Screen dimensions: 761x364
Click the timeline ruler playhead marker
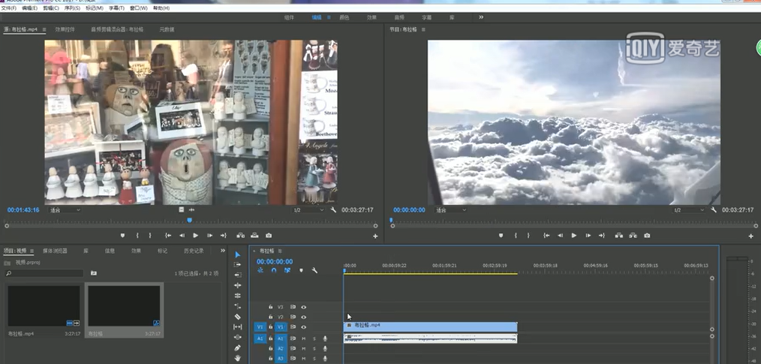(344, 270)
